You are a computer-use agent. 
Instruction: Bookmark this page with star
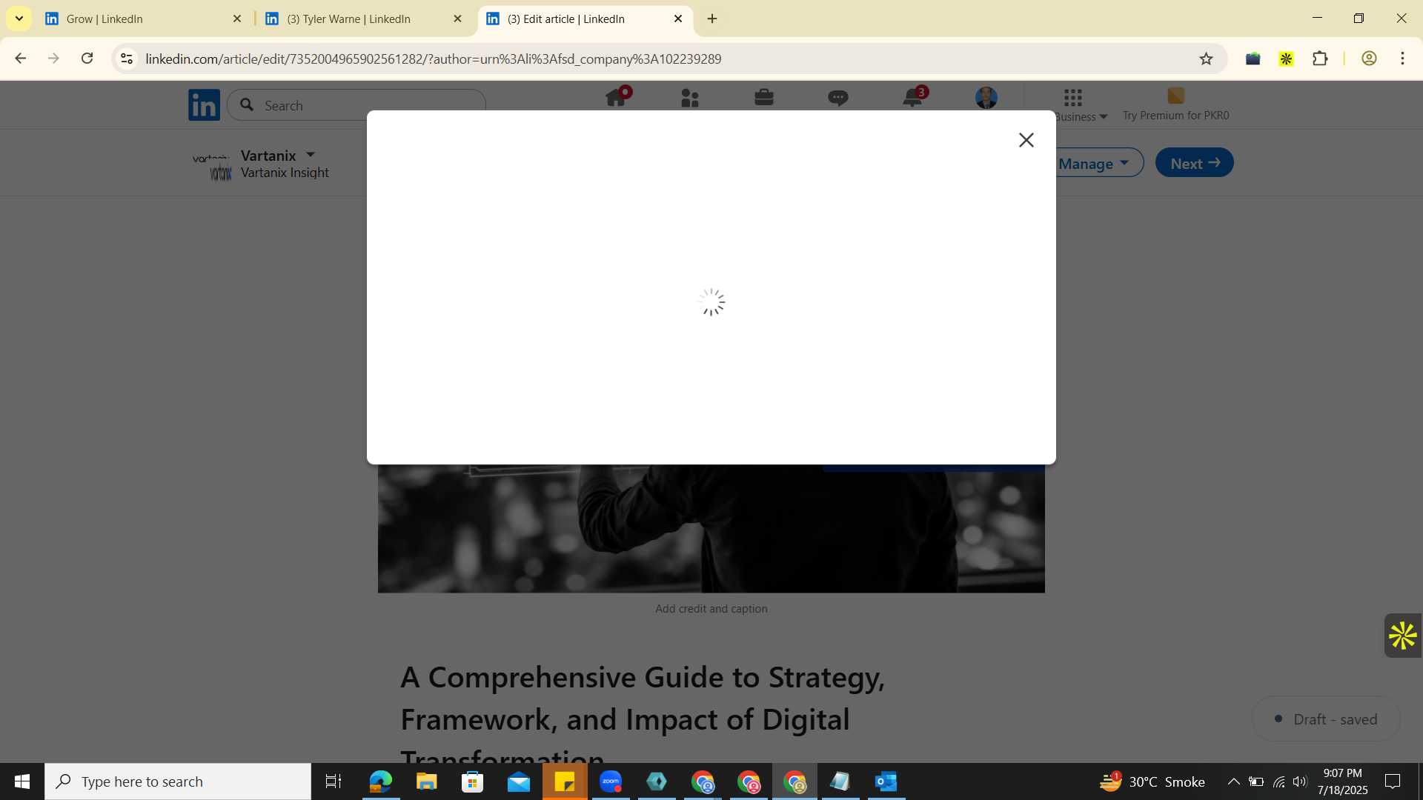[1206, 59]
